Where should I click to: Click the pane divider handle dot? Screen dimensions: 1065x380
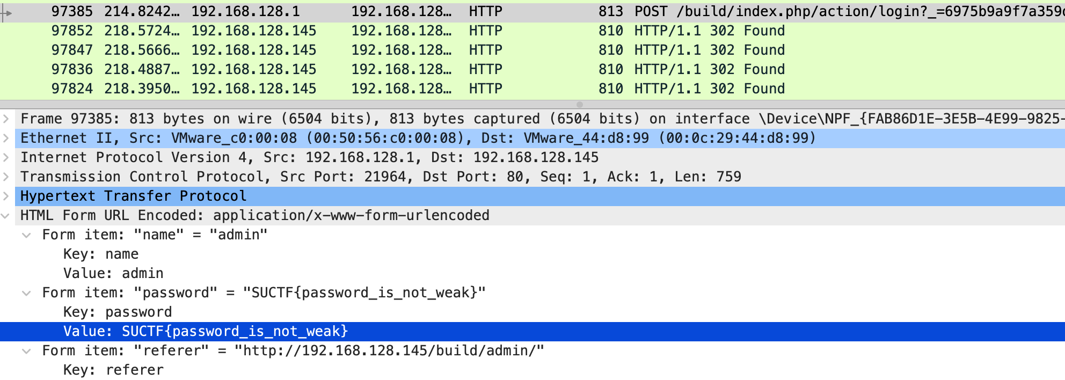coord(579,104)
